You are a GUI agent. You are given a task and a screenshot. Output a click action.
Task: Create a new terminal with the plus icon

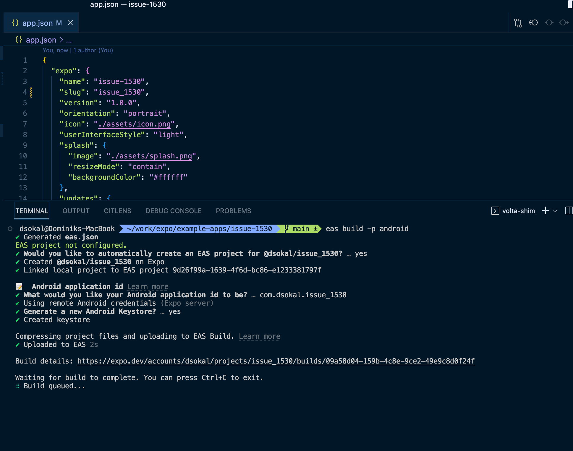(545, 211)
